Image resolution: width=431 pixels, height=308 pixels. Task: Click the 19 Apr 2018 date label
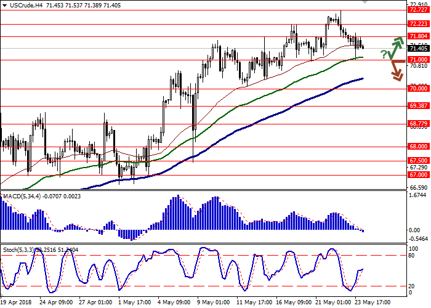(15, 303)
